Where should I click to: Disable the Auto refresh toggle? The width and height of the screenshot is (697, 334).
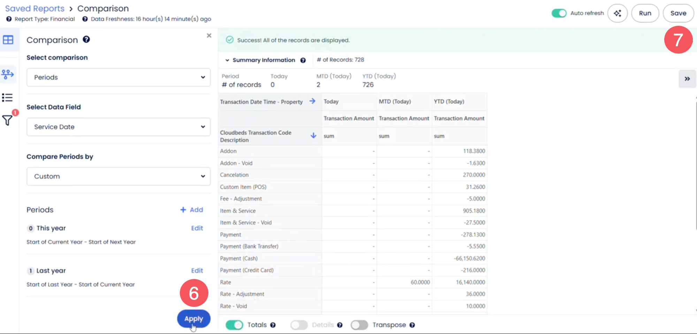[559, 13]
